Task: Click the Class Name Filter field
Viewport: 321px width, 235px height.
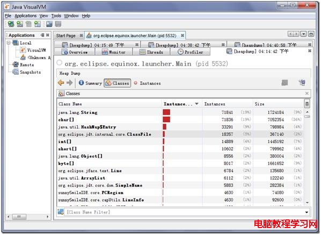Action: (x=184, y=212)
